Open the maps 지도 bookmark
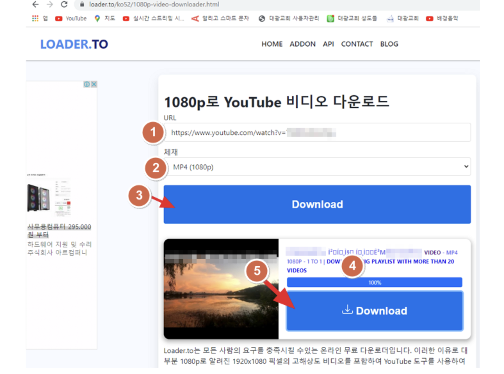Viewport: 504px width, 374px height. point(105,19)
